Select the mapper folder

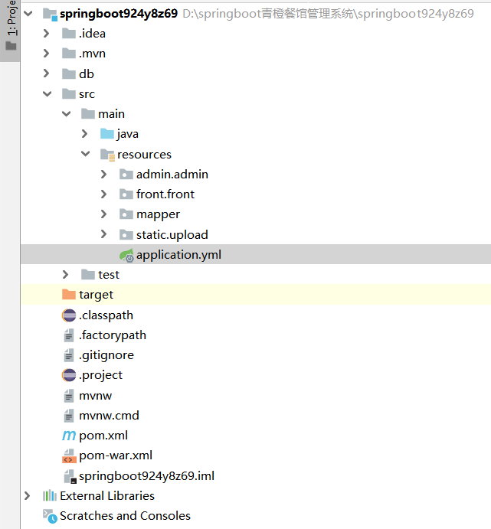pyautogui.click(x=158, y=214)
